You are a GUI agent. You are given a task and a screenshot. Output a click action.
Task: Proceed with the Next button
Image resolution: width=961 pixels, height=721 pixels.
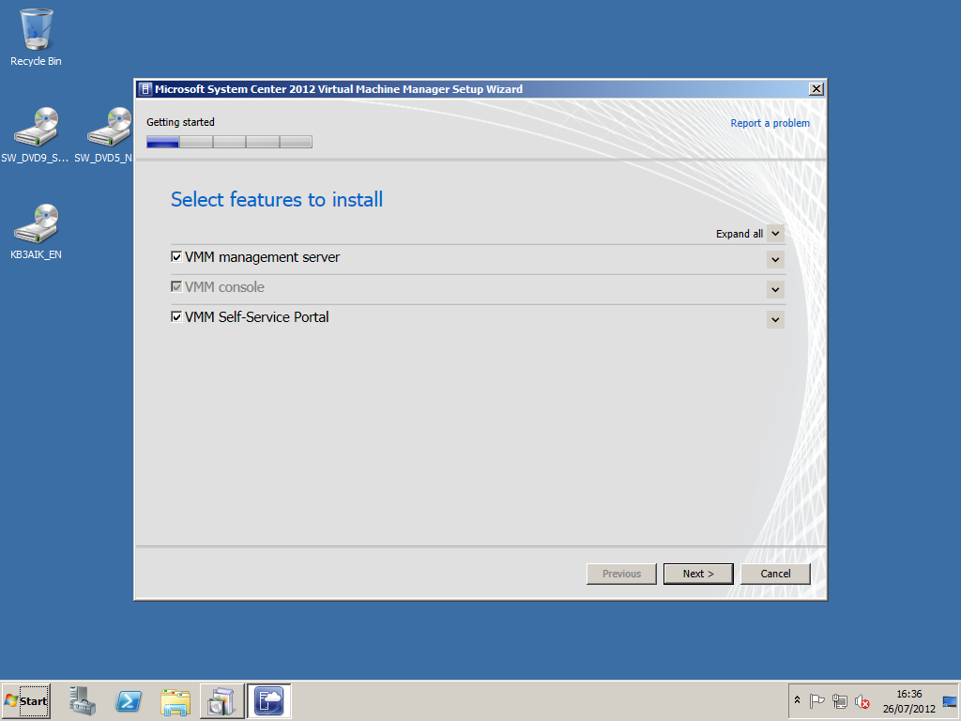698,574
